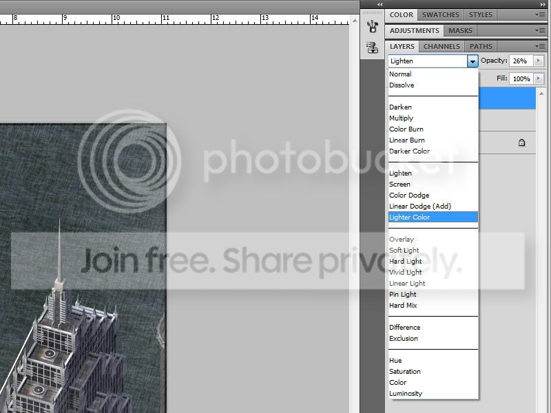Choose the Color blend mode entry
The width and height of the screenshot is (551, 413).
pos(433,383)
